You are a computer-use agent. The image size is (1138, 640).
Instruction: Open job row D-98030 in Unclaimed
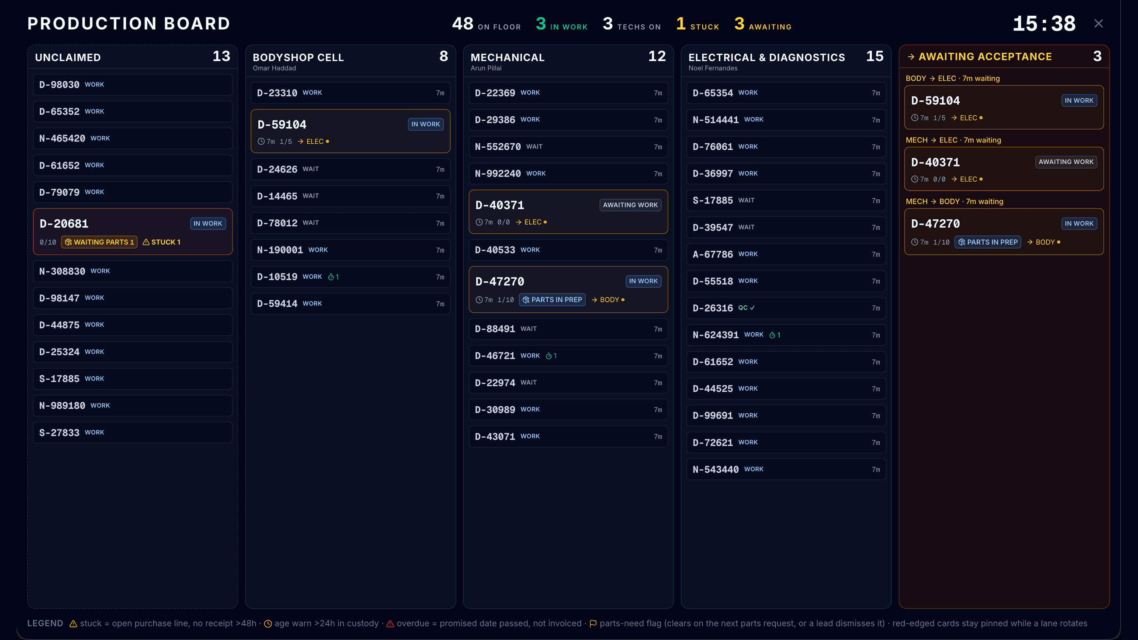point(132,85)
